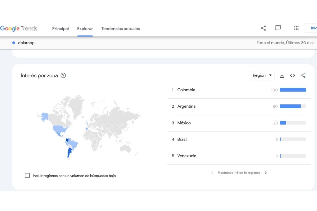317x211 pixels.
Task: Open the Google Trends logo home link
Action: click(x=19, y=28)
